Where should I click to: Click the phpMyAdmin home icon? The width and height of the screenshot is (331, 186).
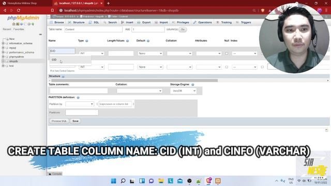click(14, 24)
